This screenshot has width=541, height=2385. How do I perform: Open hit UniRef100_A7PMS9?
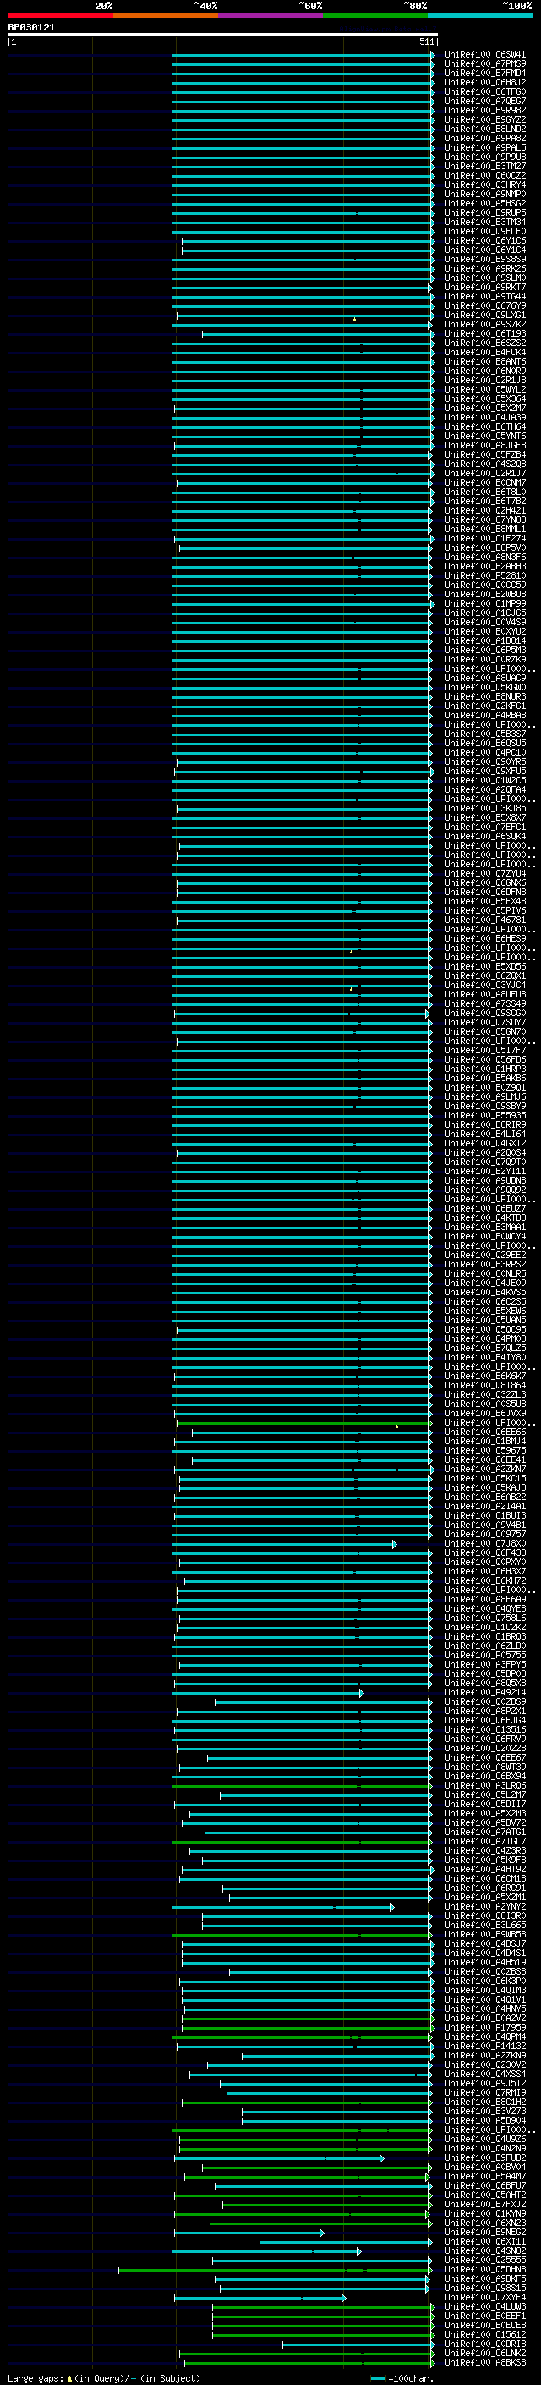point(485,64)
